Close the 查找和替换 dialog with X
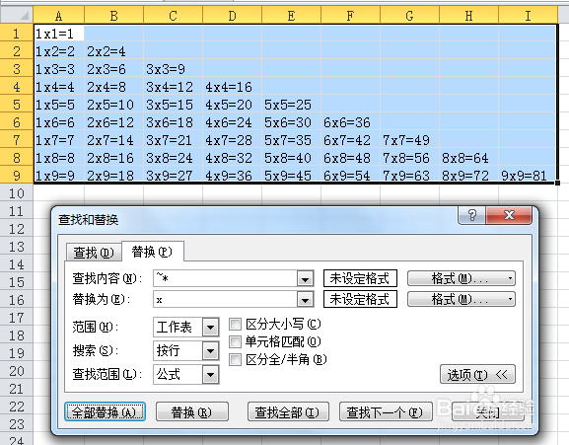The height and width of the screenshot is (445, 569). coord(509,215)
